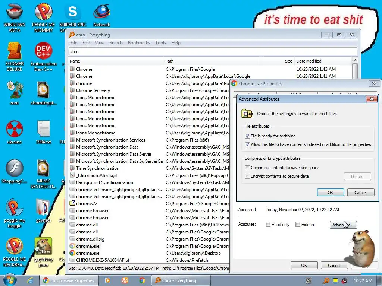The image size is (382, 286).
Task: Switch to chro - Everything taskbar button
Action: pyautogui.click(x=181, y=280)
